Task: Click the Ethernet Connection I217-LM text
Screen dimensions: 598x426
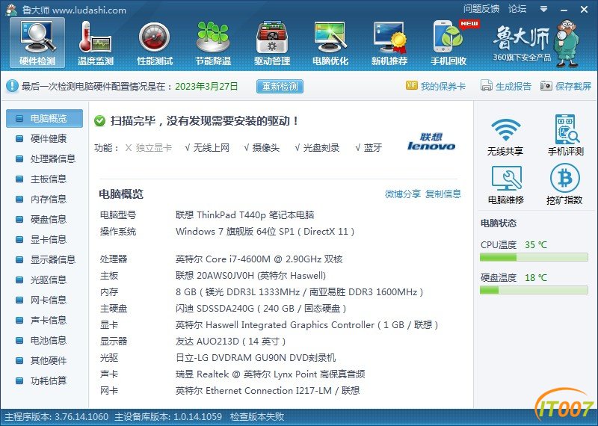Action: (x=268, y=391)
